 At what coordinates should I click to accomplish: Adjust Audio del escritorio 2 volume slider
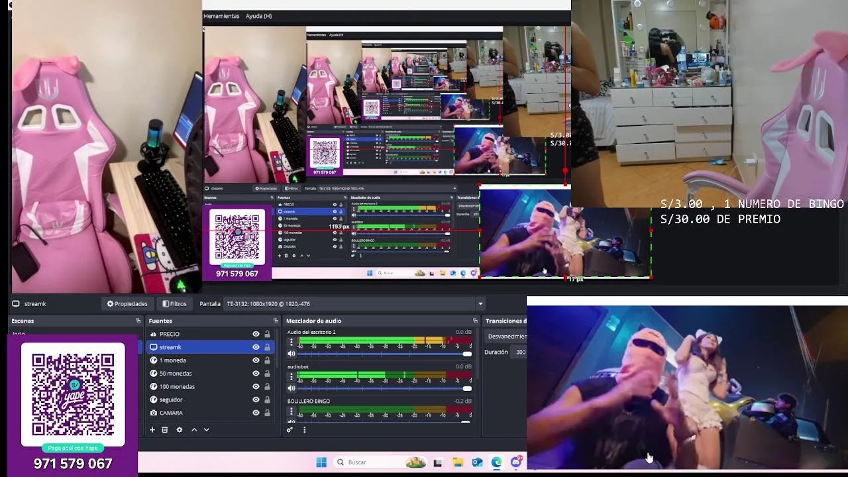(x=385, y=354)
